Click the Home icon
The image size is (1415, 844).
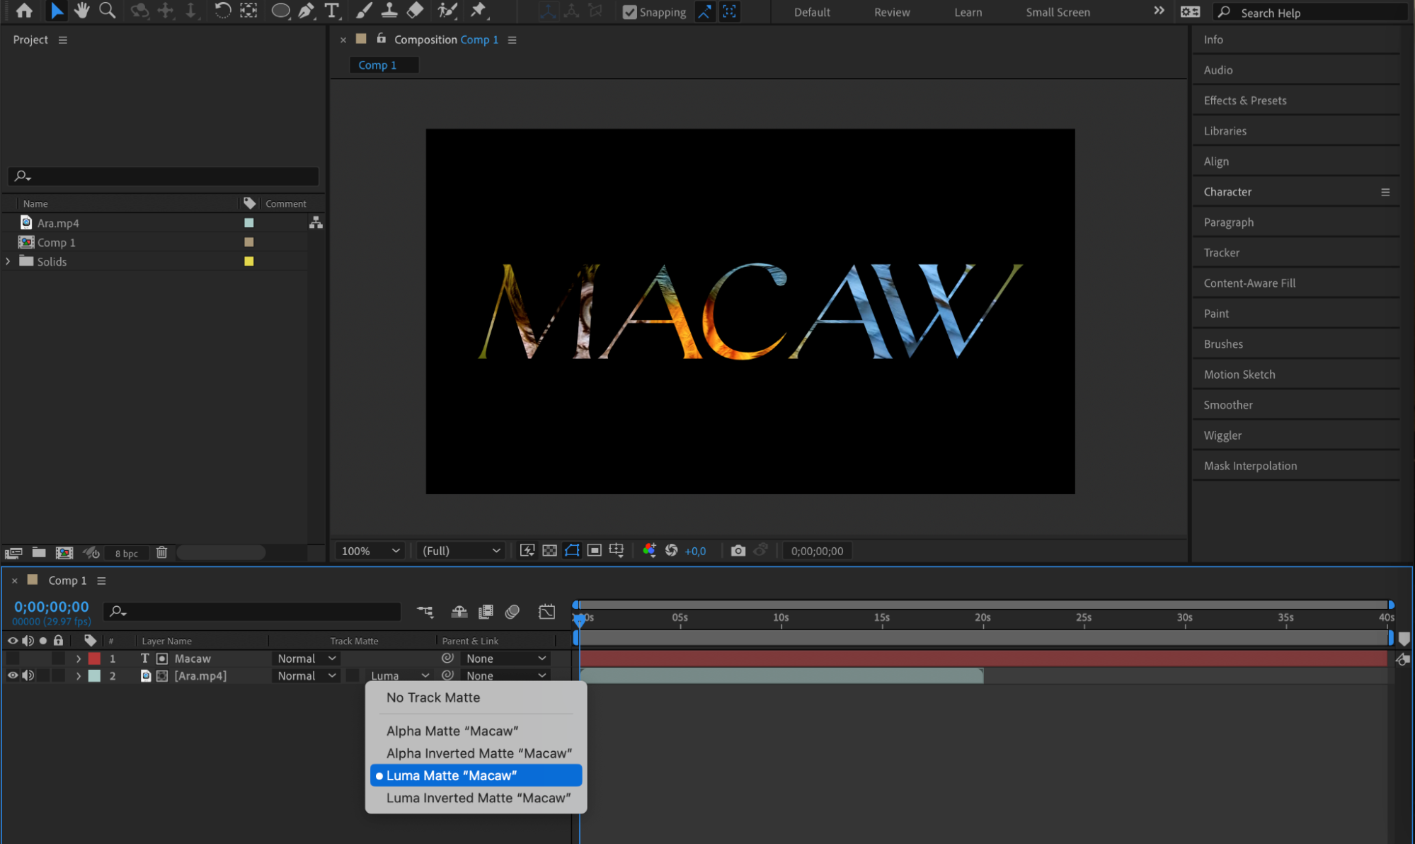pyautogui.click(x=24, y=11)
